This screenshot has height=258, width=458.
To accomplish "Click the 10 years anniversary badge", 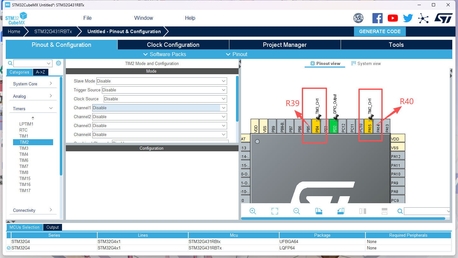I will pyautogui.click(x=358, y=18).
